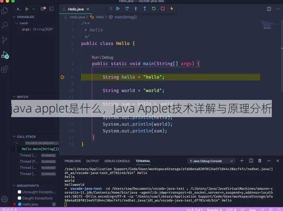283x211 pixels.
Task: Kill the terminal with trash icon
Action: tap(260, 161)
